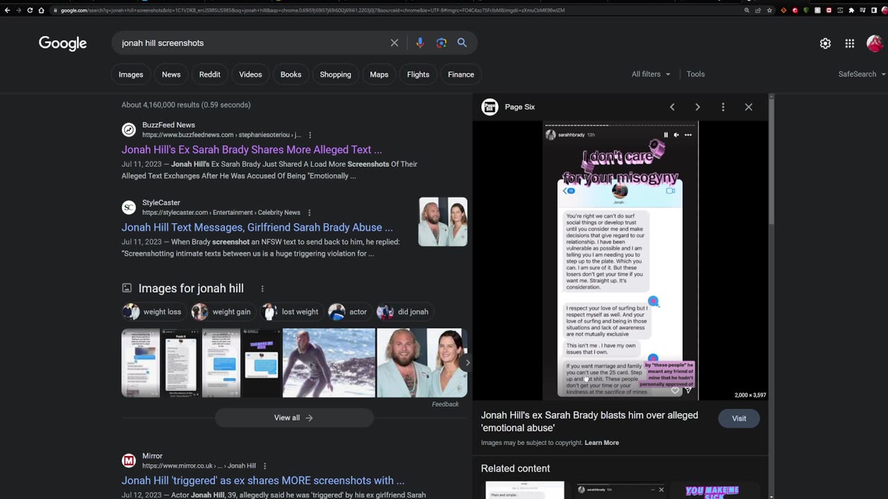Switch to the News tab
This screenshot has height=499, width=888.
171,74
